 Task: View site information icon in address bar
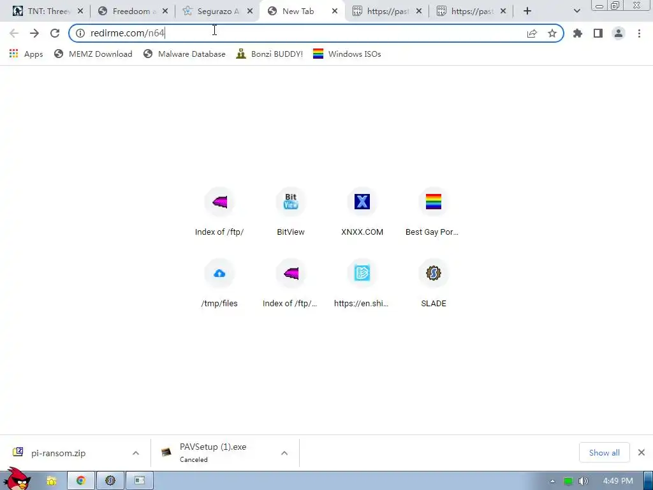pos(80,33)
